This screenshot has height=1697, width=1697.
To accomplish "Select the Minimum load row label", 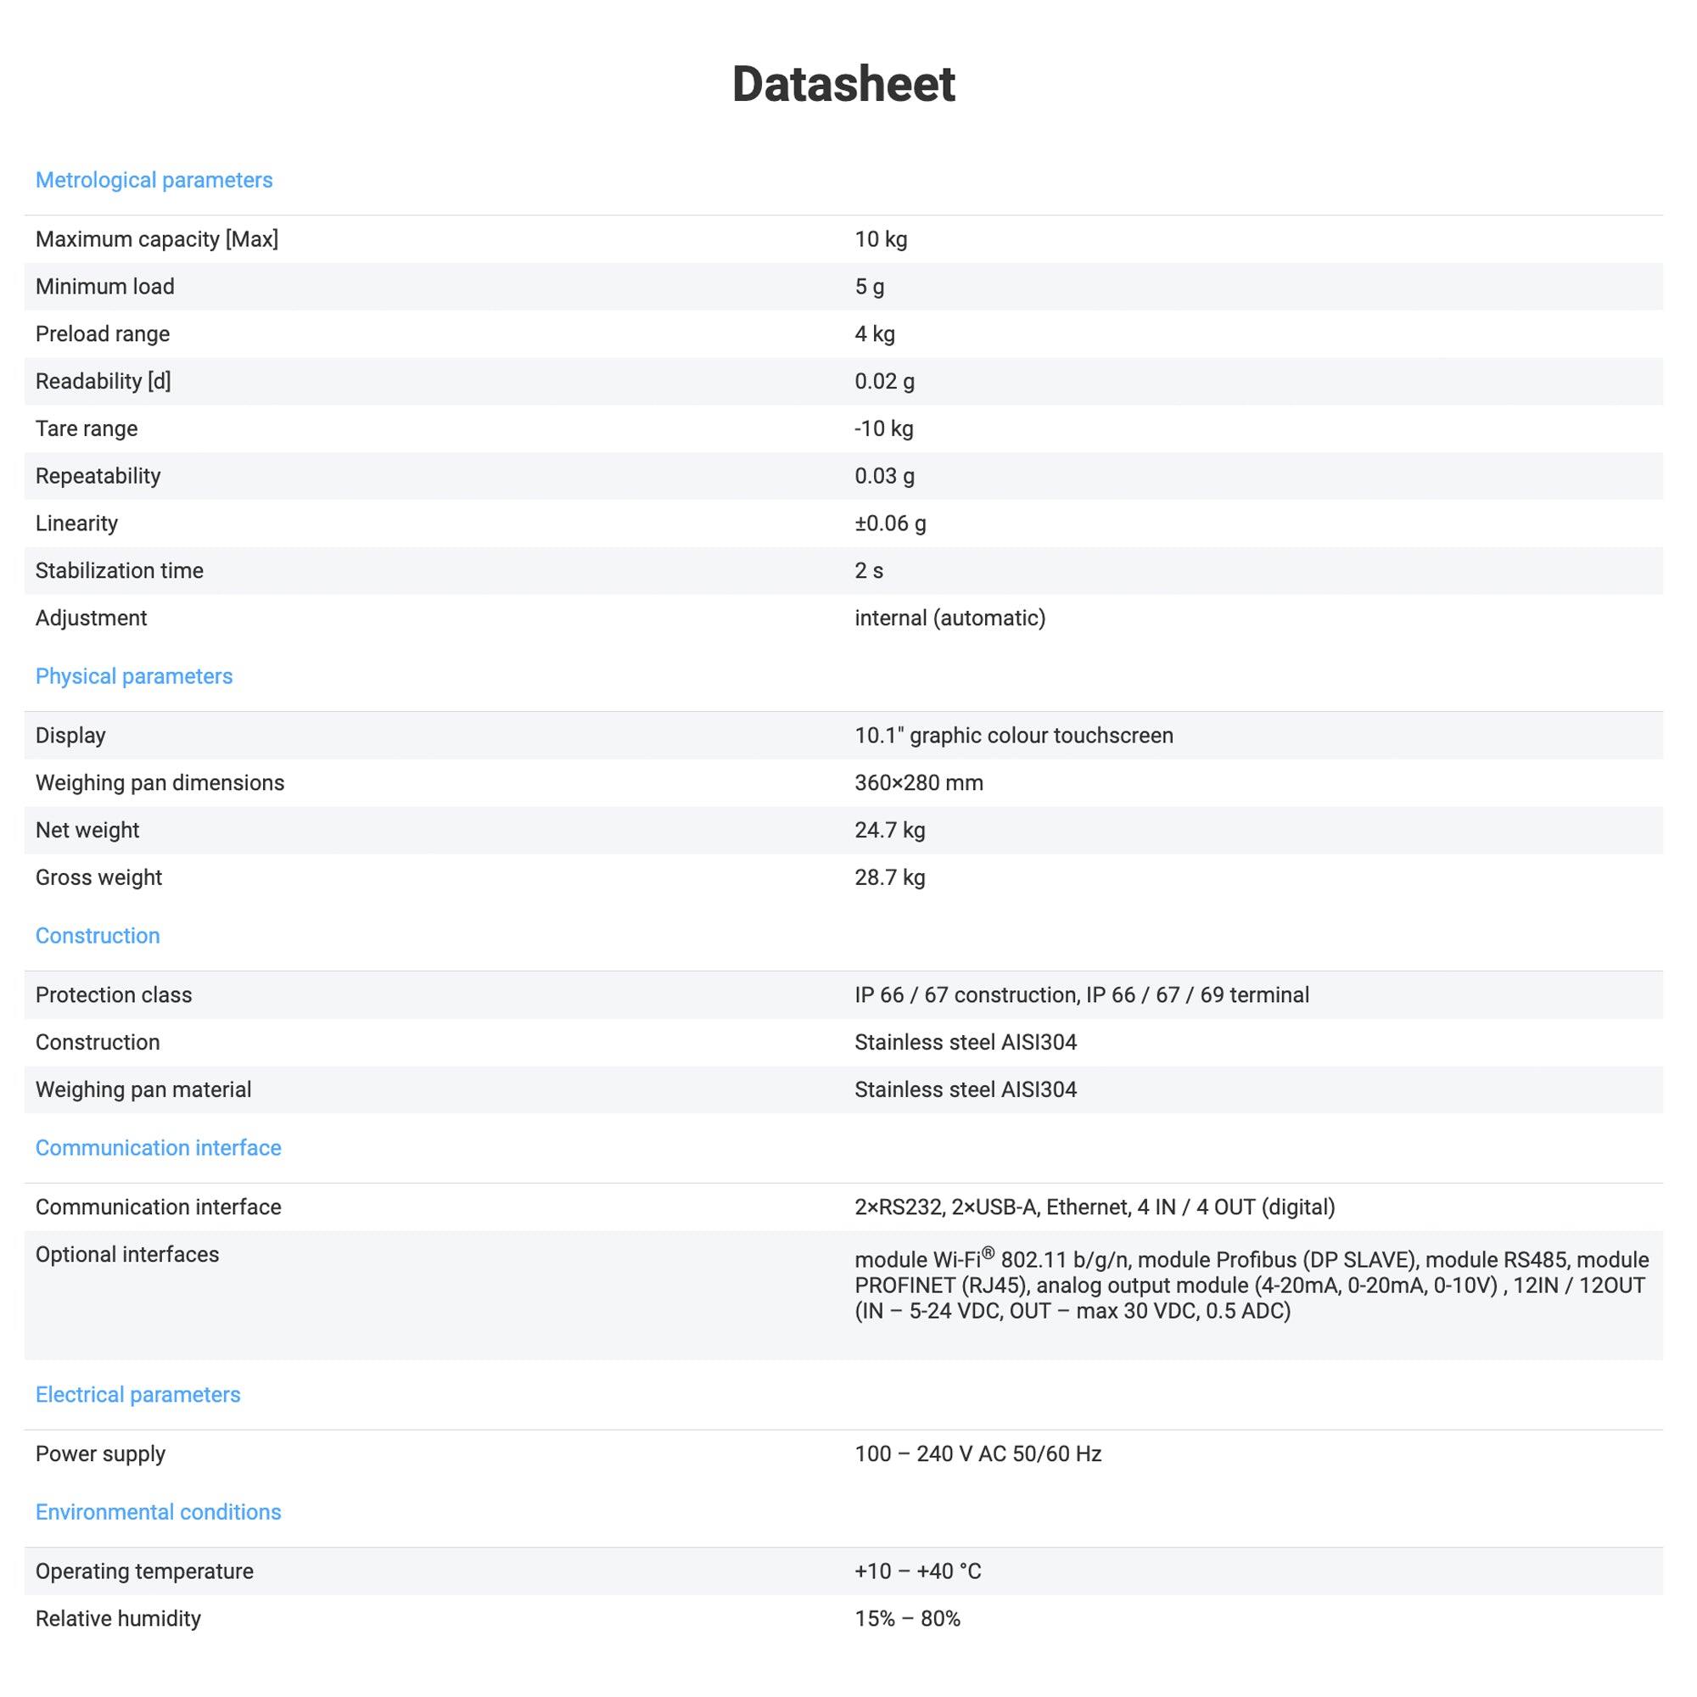I will 104,286.
